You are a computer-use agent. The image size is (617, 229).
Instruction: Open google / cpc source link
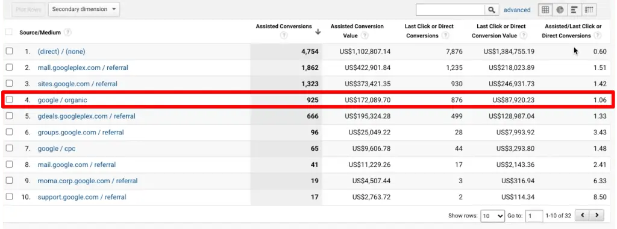[57, 149]
